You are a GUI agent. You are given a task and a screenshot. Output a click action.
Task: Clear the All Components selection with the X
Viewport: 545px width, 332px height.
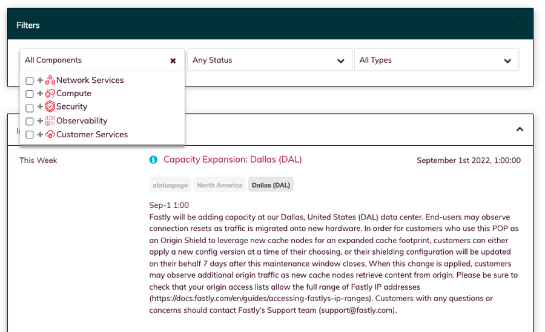pyautogui.click(x=173, y=60)
